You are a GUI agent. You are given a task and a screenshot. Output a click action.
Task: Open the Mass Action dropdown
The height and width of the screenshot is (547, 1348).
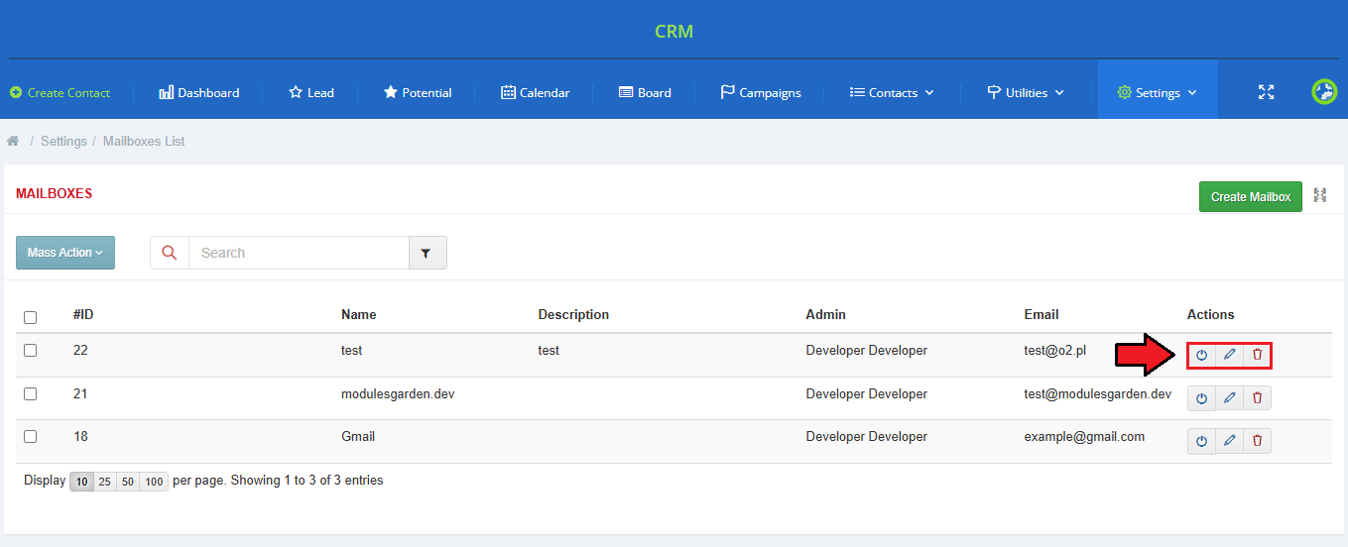[65, 253]
